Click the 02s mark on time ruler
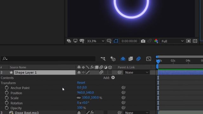The width and height of the screenshot is (203, 114). coord(173,60)
